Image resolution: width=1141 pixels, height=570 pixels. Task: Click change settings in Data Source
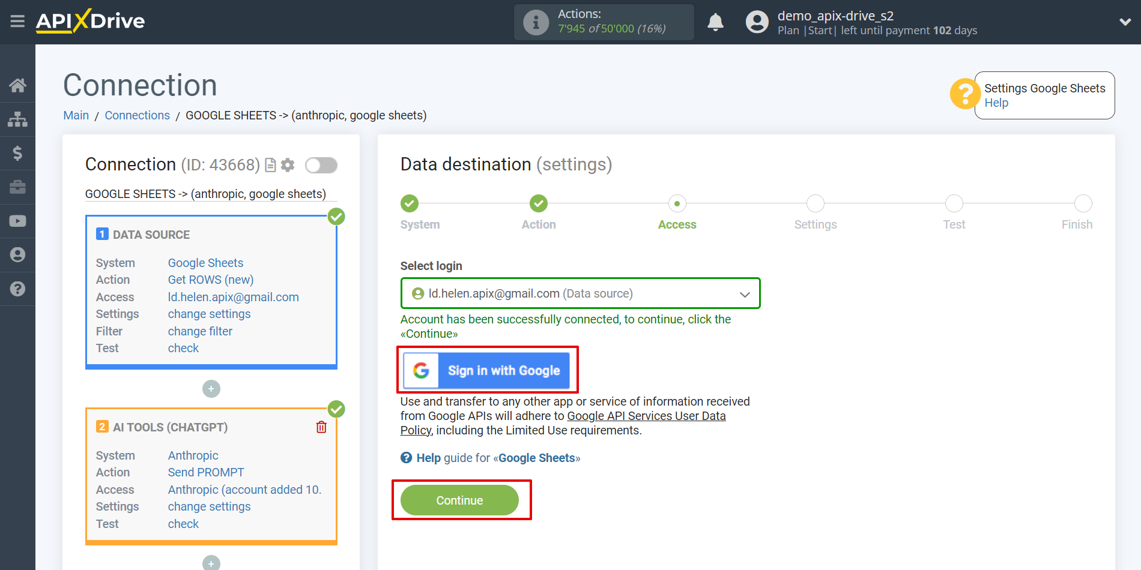(209, 314)
